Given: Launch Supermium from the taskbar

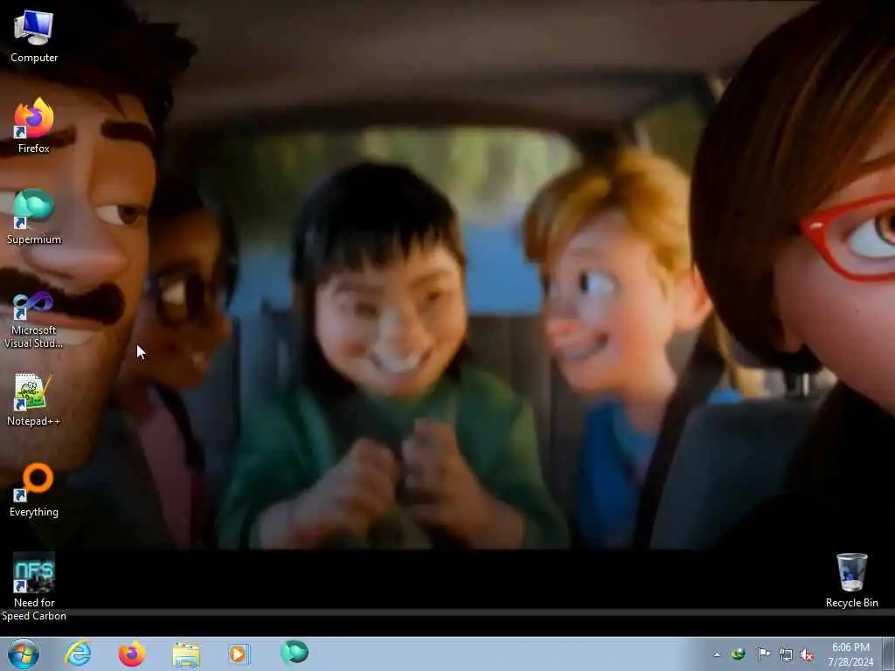Looking at the screenshot, I should tap(295, 653).
